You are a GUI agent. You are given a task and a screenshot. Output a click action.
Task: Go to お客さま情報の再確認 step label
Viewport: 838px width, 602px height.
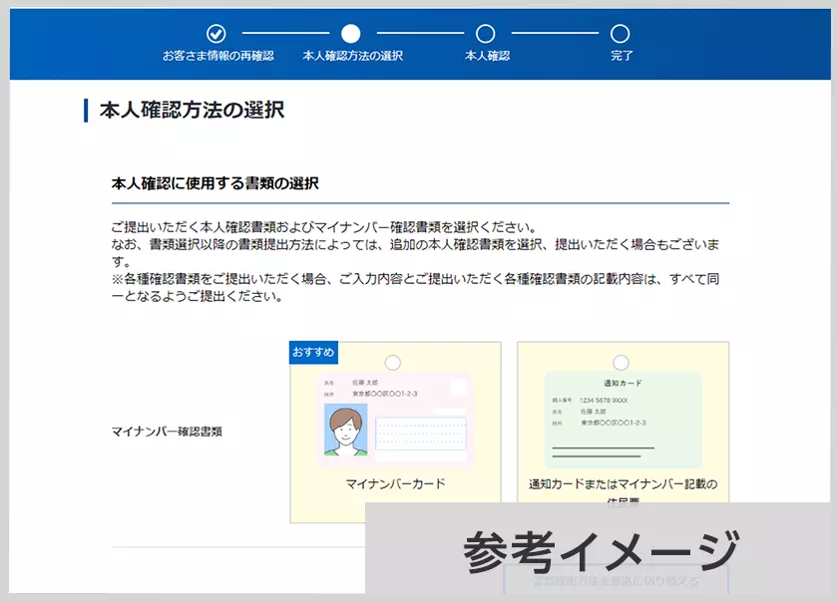[x=217, y=56]
